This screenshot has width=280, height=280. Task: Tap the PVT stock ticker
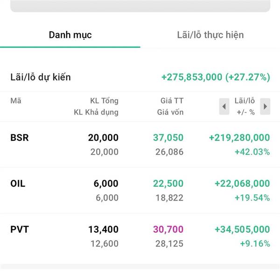(19, 229)
